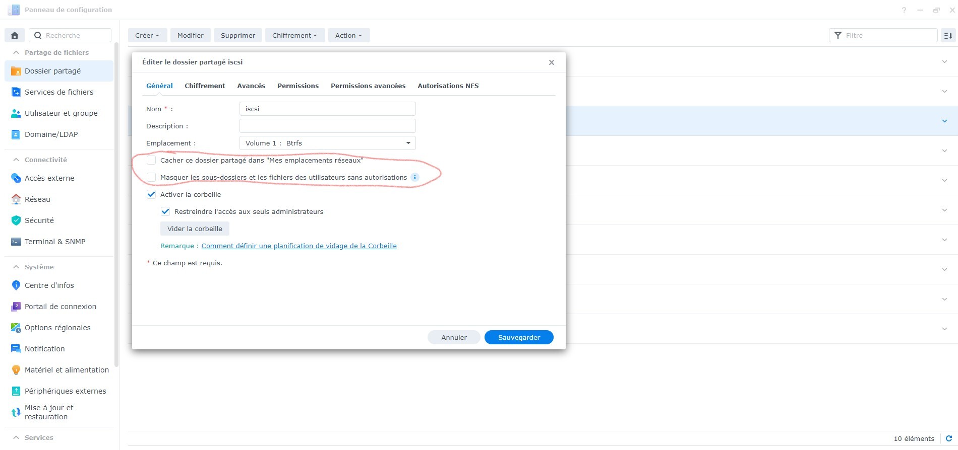Switch to the Avancés tab

pyautogui.click(x=251, y=86)
